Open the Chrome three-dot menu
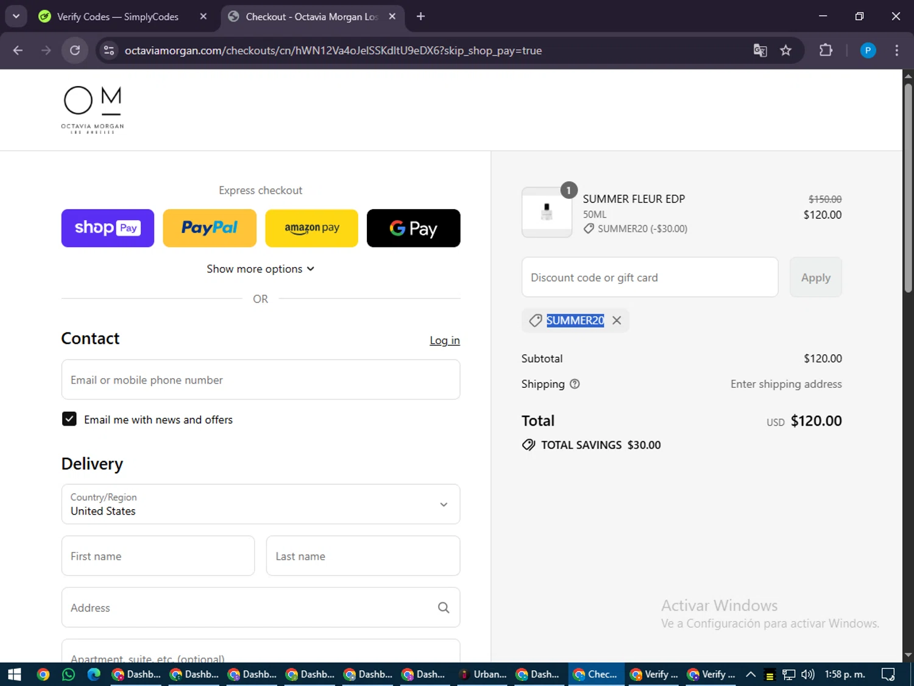The image size is (914, 686). 896,51
